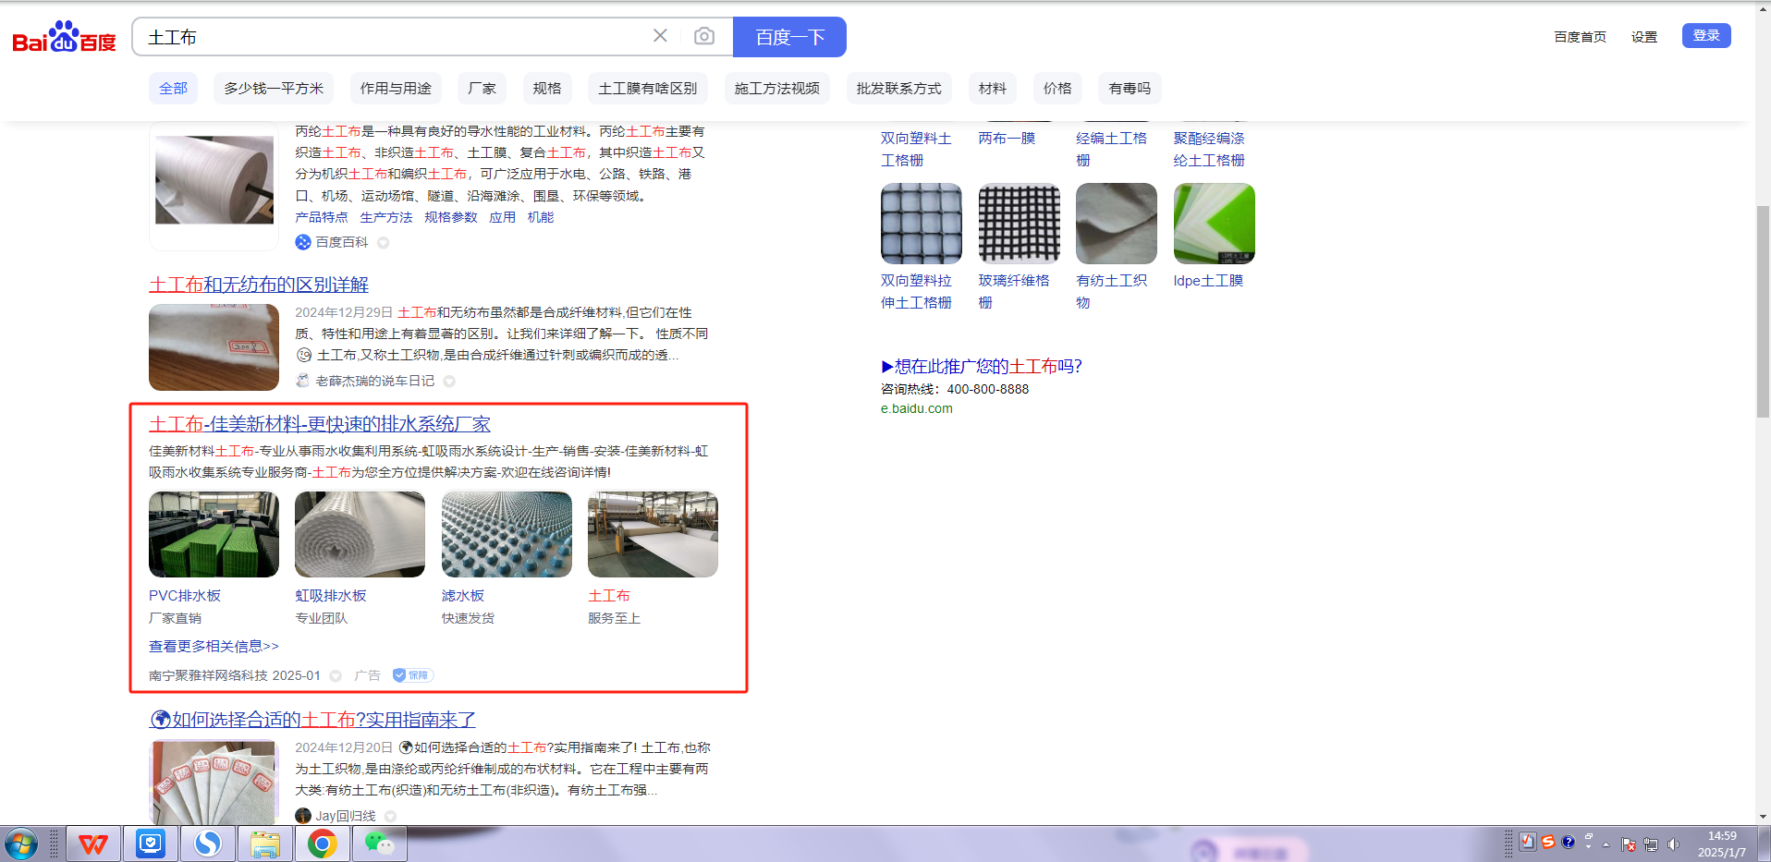
Task: Select the 有毒吗 tab
Action: point(1130,89)
